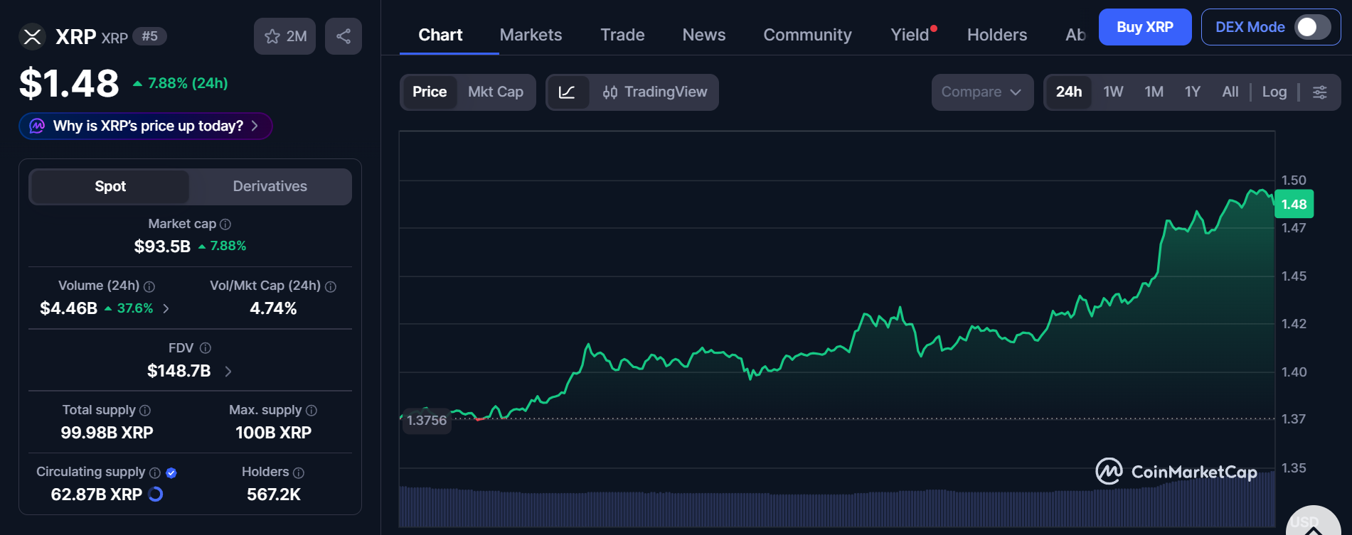
Task: Click the AI icon beside price question
Action: tap(37, 126)
